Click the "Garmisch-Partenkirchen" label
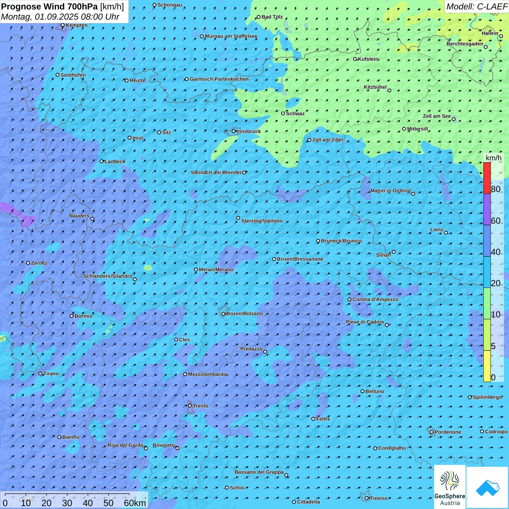This screenshot has height=509, width=509. click(219, 79)
